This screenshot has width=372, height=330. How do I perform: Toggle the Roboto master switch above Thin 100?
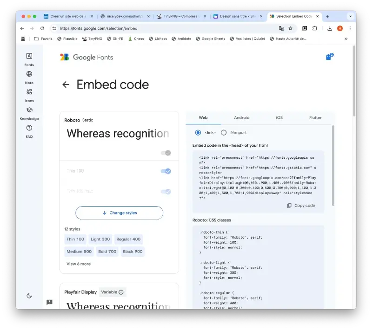[x=166, y=153]
